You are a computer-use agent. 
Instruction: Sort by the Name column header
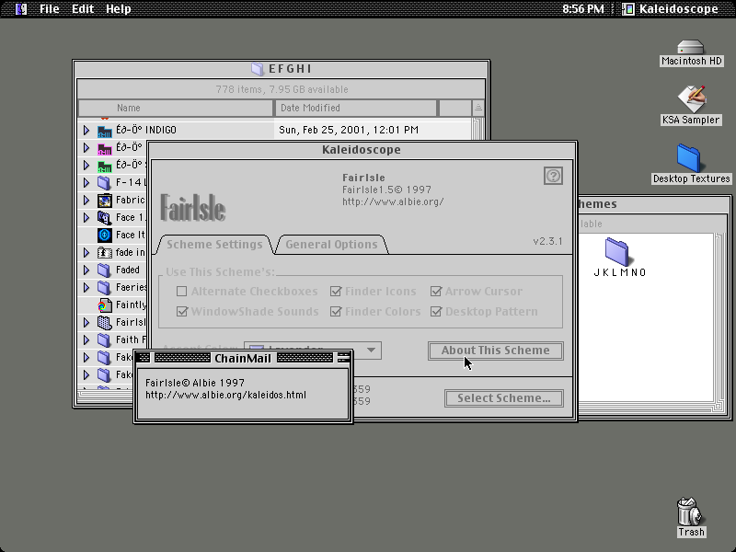(x=176, y=108)
